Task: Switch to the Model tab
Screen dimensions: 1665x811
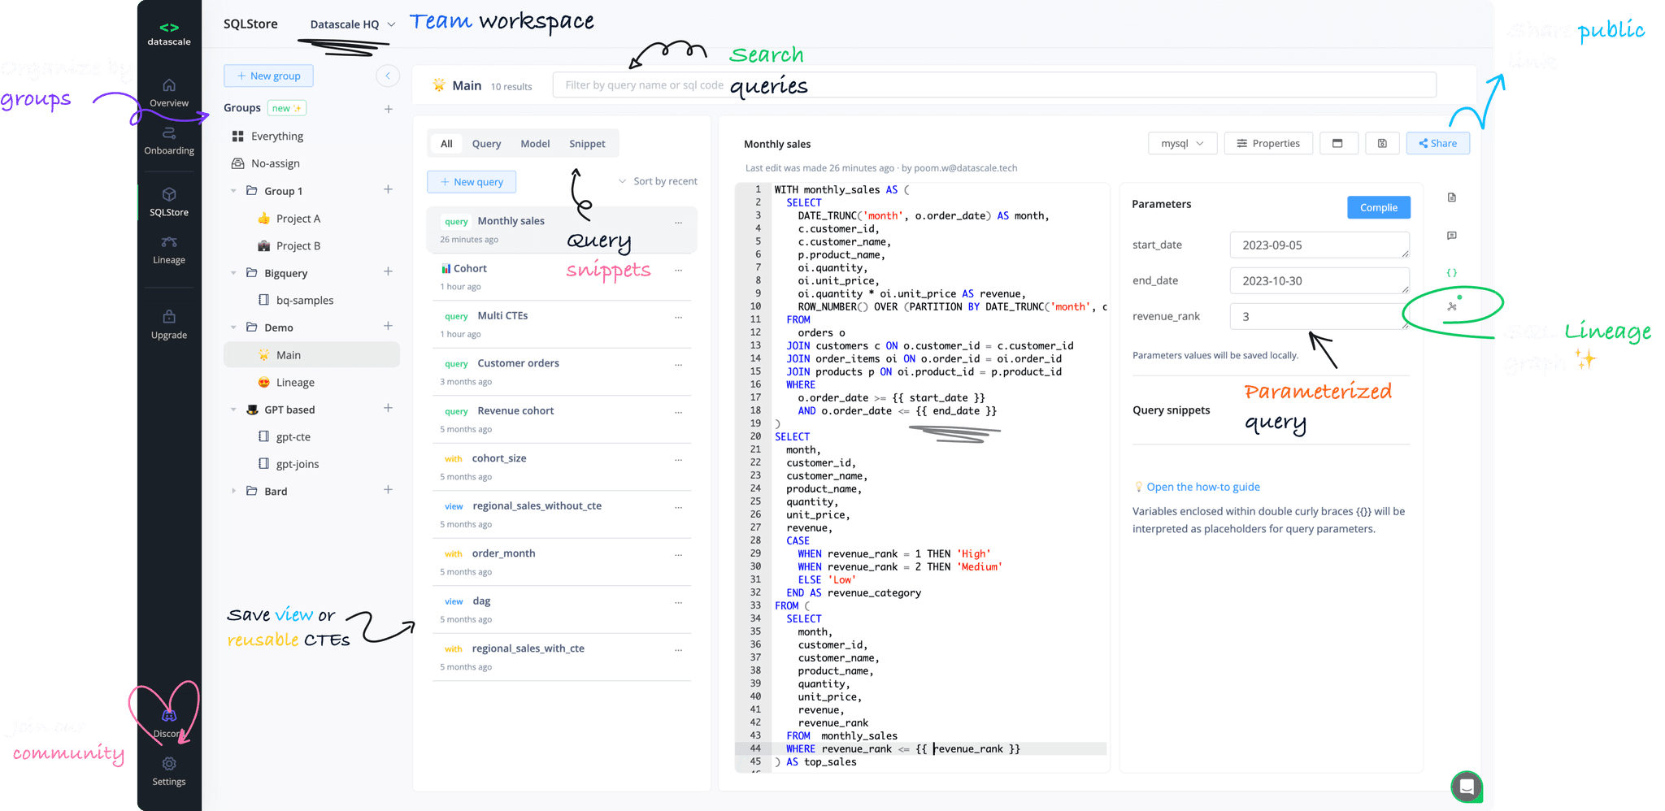Action: pos(535,143)
